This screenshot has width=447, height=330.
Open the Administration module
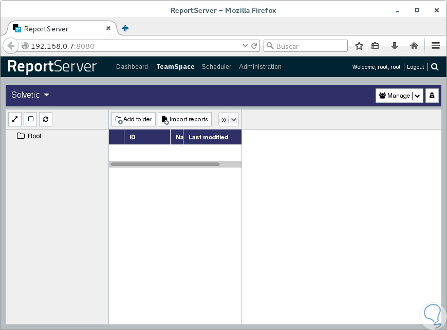pos(260,67)
